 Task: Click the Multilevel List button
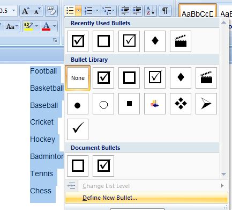(107, 11)
